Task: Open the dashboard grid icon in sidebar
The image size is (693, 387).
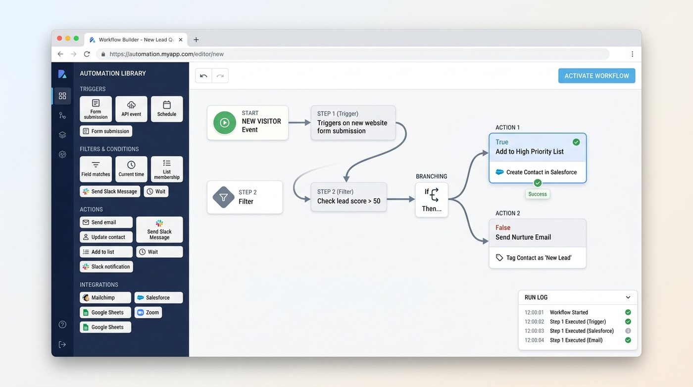Action: tap(62, 96)
